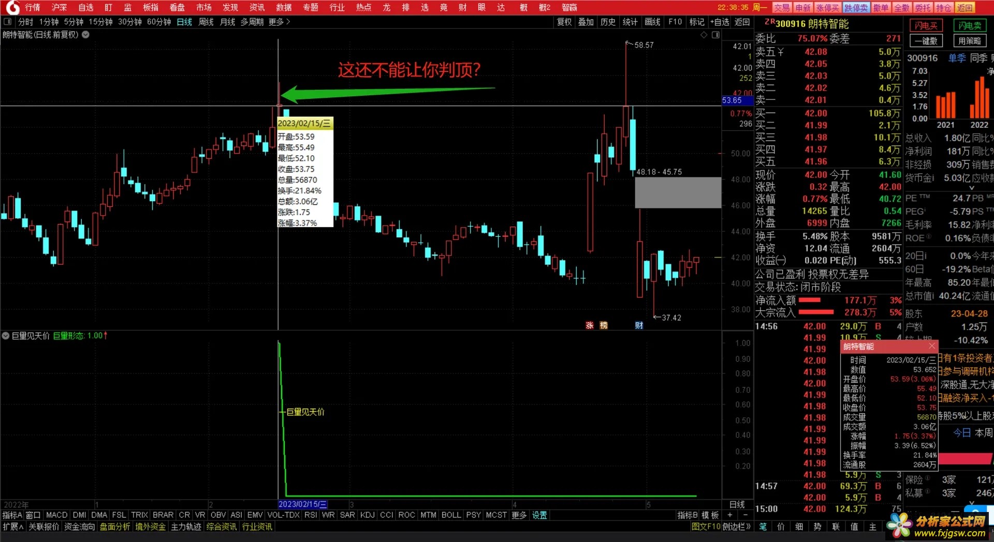Click the 涨 event marker on the timeline
Viewport: 994px width, 542px height.
pos(589,325)
